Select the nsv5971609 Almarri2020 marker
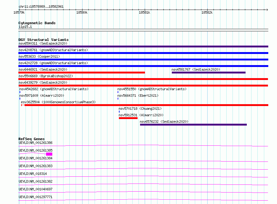 (20, 99)
